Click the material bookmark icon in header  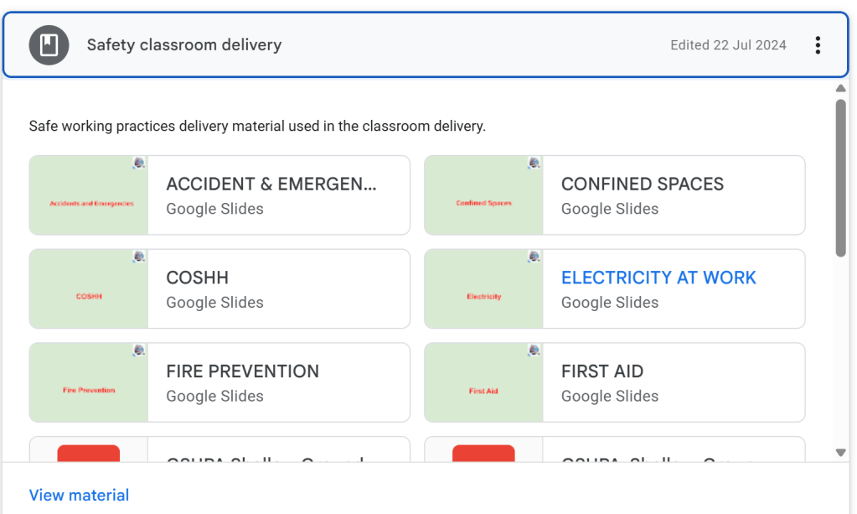pos(49,45)
